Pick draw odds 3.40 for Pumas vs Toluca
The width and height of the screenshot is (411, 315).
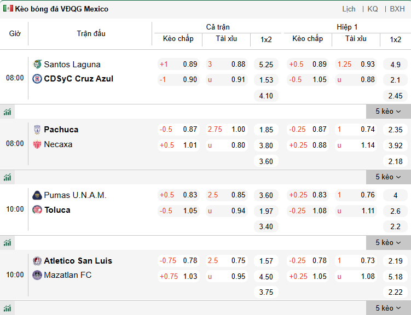pos(266,226)
